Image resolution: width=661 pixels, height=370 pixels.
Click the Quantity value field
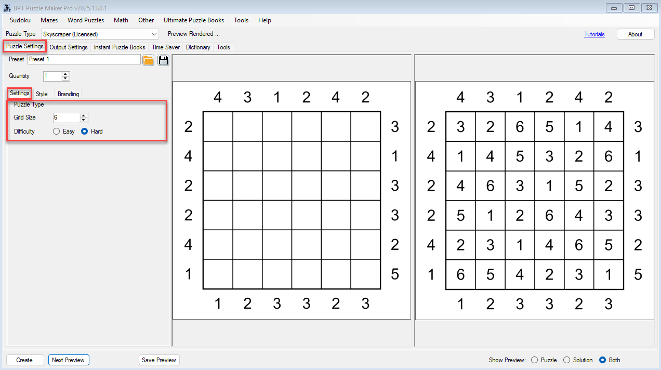click(52, 76)
